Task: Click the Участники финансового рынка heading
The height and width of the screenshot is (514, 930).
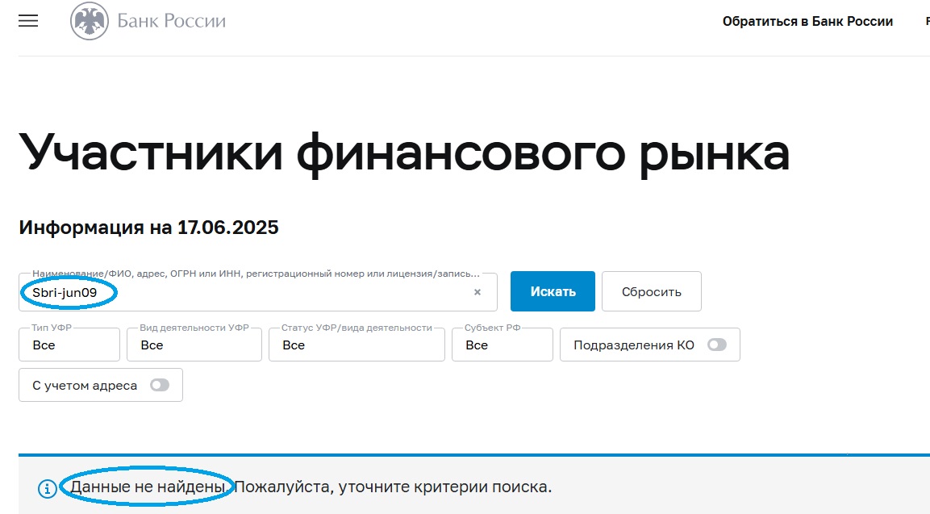Action: [404, 153]
